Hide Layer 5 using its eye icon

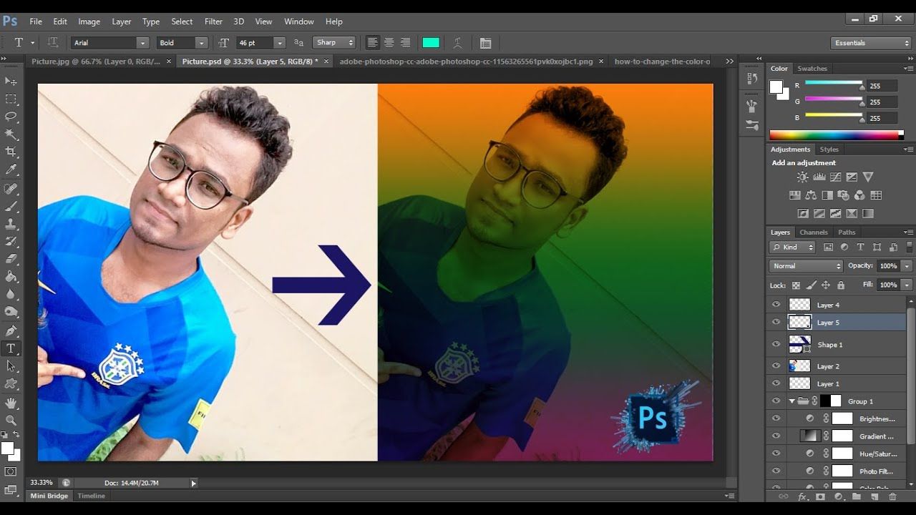(x=776, y=322)
